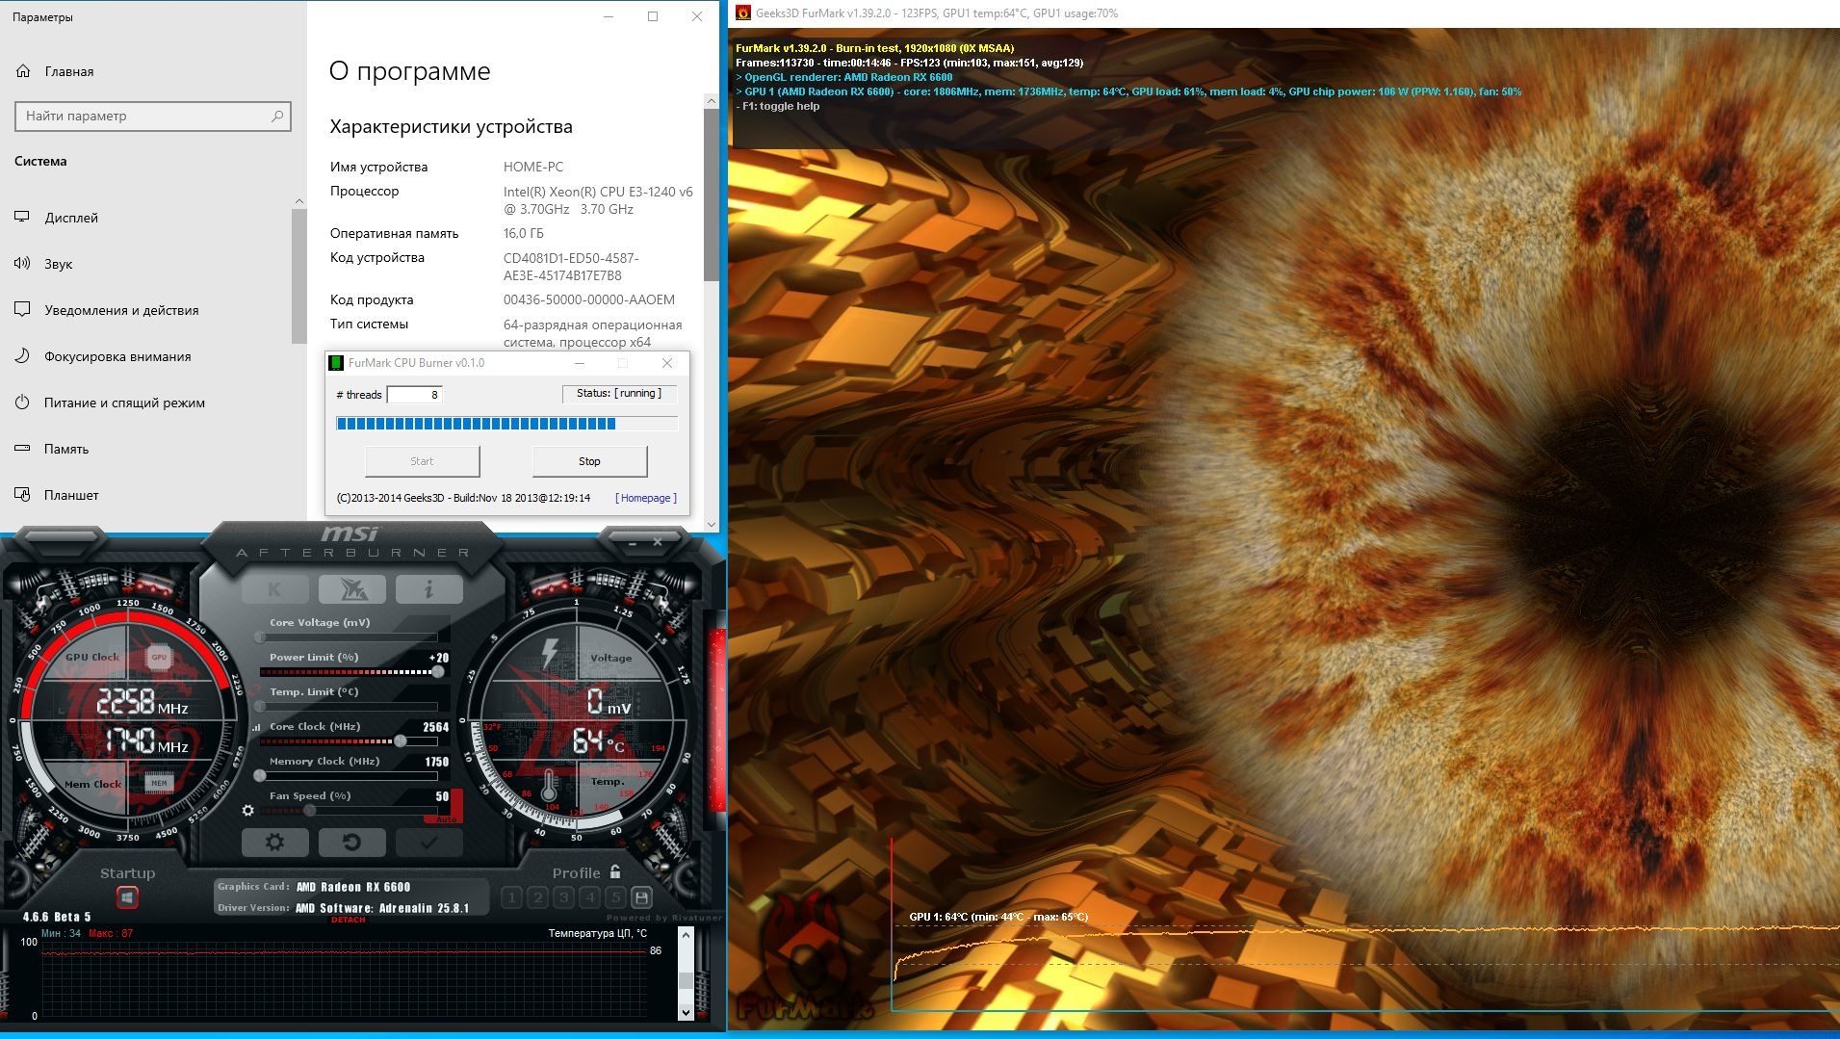This screenshot has height=1039, width=1840.
Task: Open the Kombustor K button in Afterburner
Action: pos(274,589)
